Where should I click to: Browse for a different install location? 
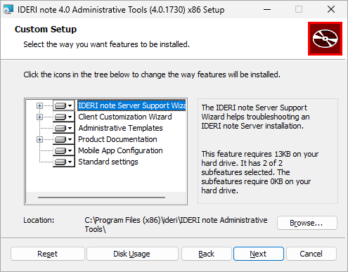pyautogui.click(x=307, y=223)
